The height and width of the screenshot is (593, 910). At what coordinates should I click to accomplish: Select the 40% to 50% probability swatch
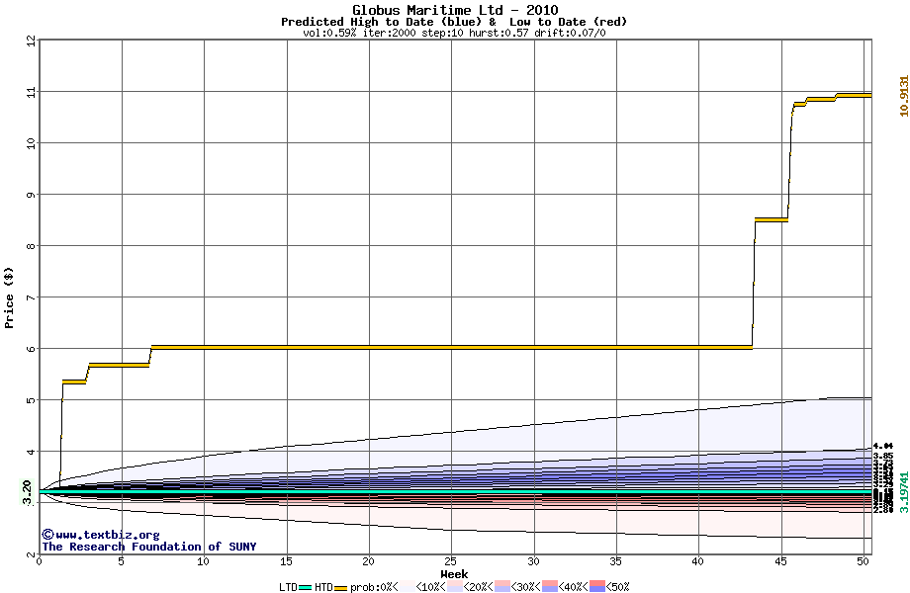pos(597,586)
